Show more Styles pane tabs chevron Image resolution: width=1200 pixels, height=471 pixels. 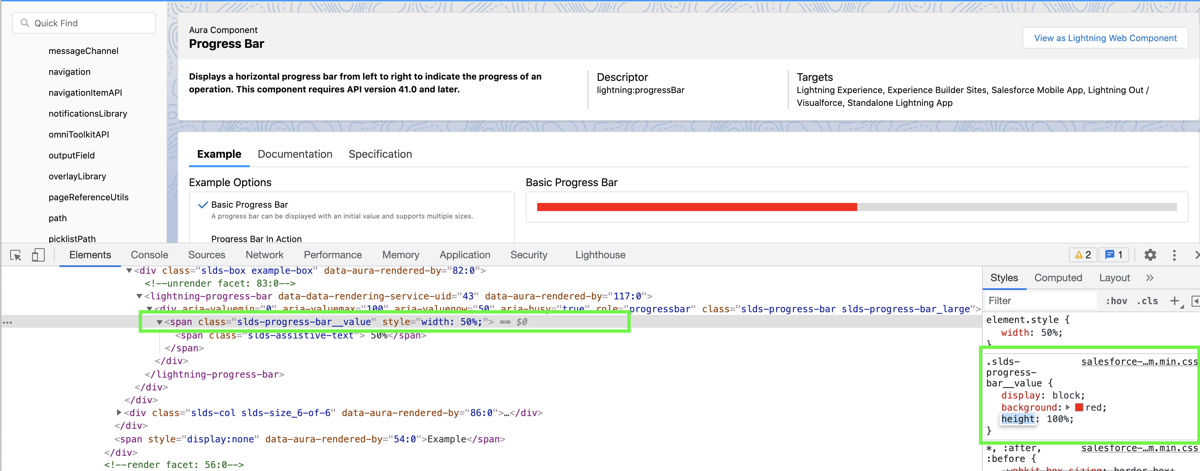[1150, 278]
